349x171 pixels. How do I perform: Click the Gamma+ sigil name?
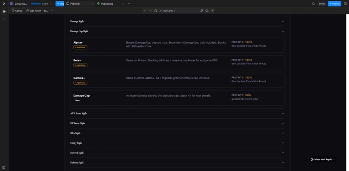79,78
